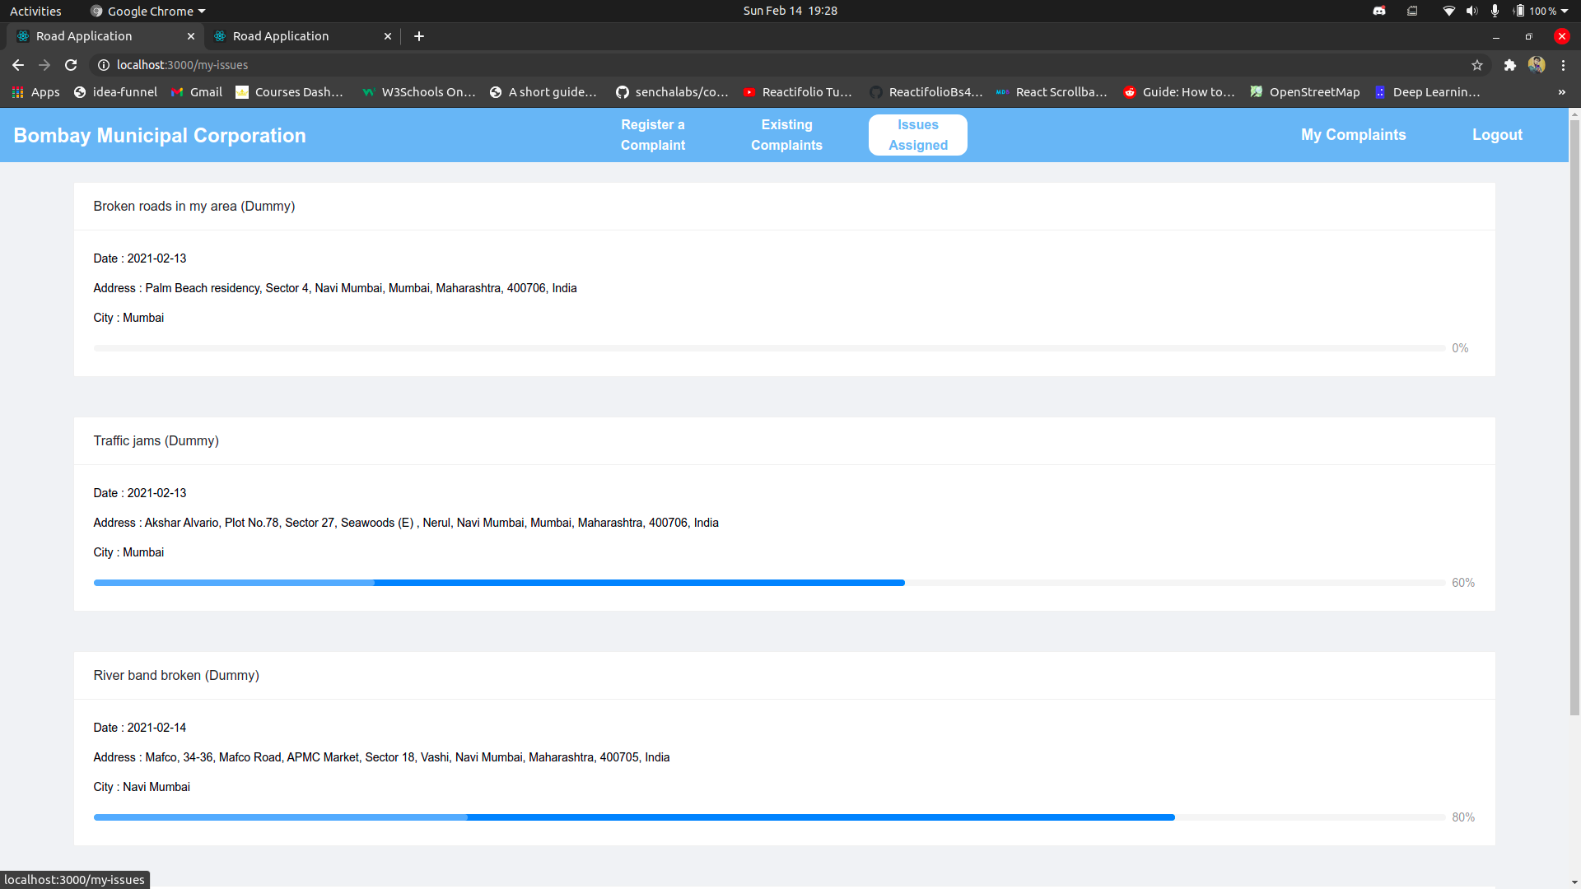Image resolution: width=1581 pixels, height=889 pixels.
Task: Open a new browser tab
Action: 419,36
